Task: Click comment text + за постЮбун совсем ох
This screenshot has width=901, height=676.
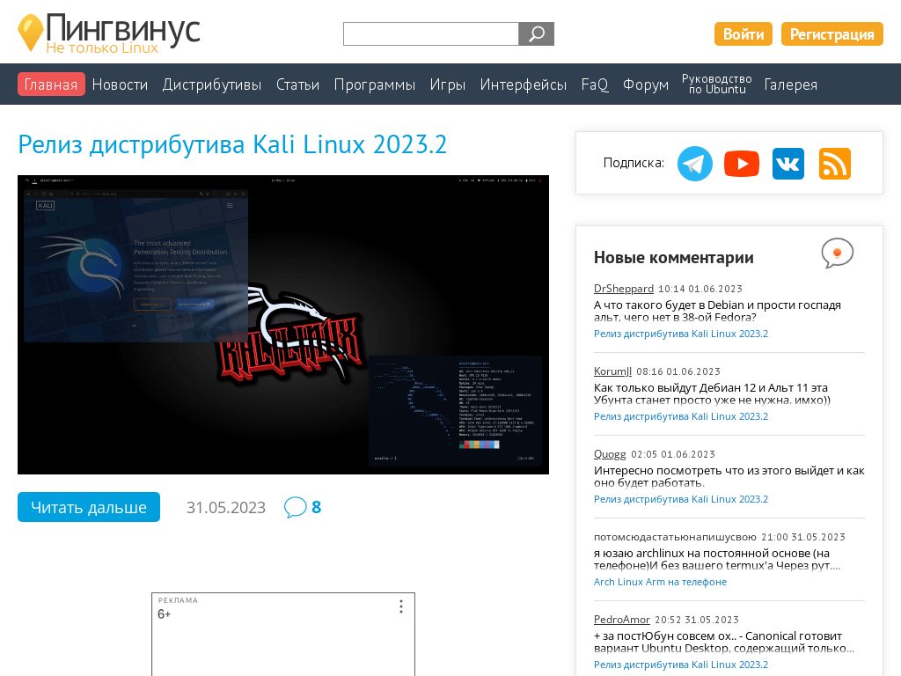Action: tap(724, 642)
